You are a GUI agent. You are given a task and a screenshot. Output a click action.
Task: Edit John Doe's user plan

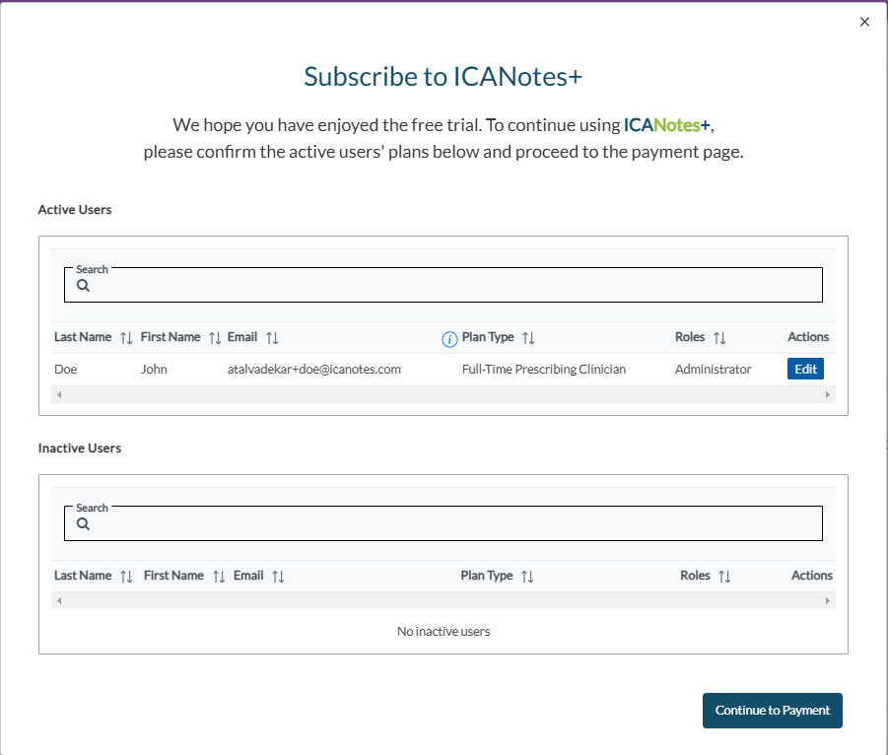click(x=805, y=370)
